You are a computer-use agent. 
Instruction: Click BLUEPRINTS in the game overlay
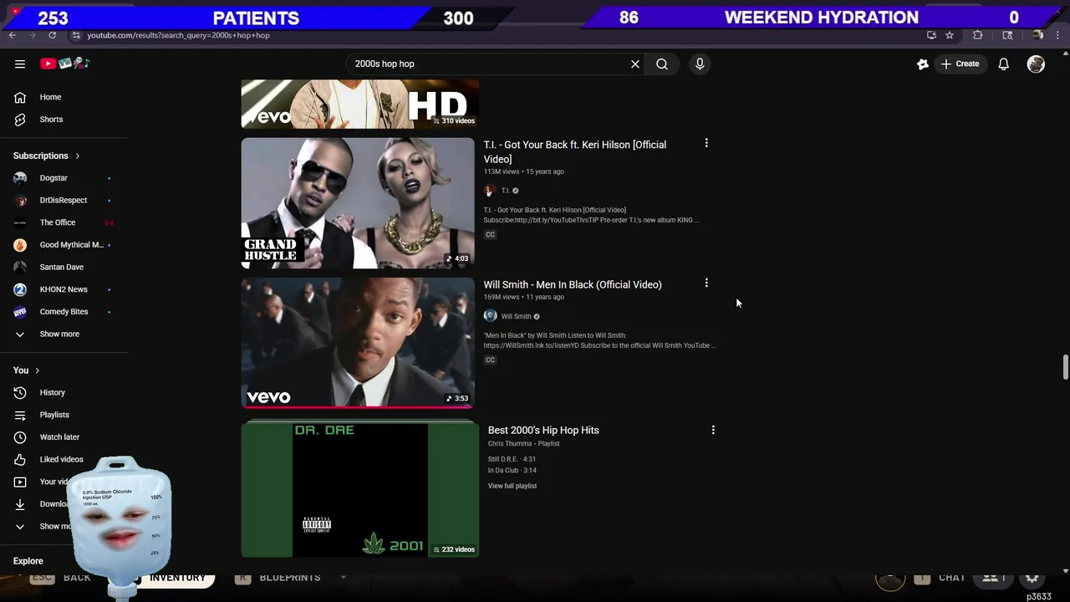[x=289, y=578]
